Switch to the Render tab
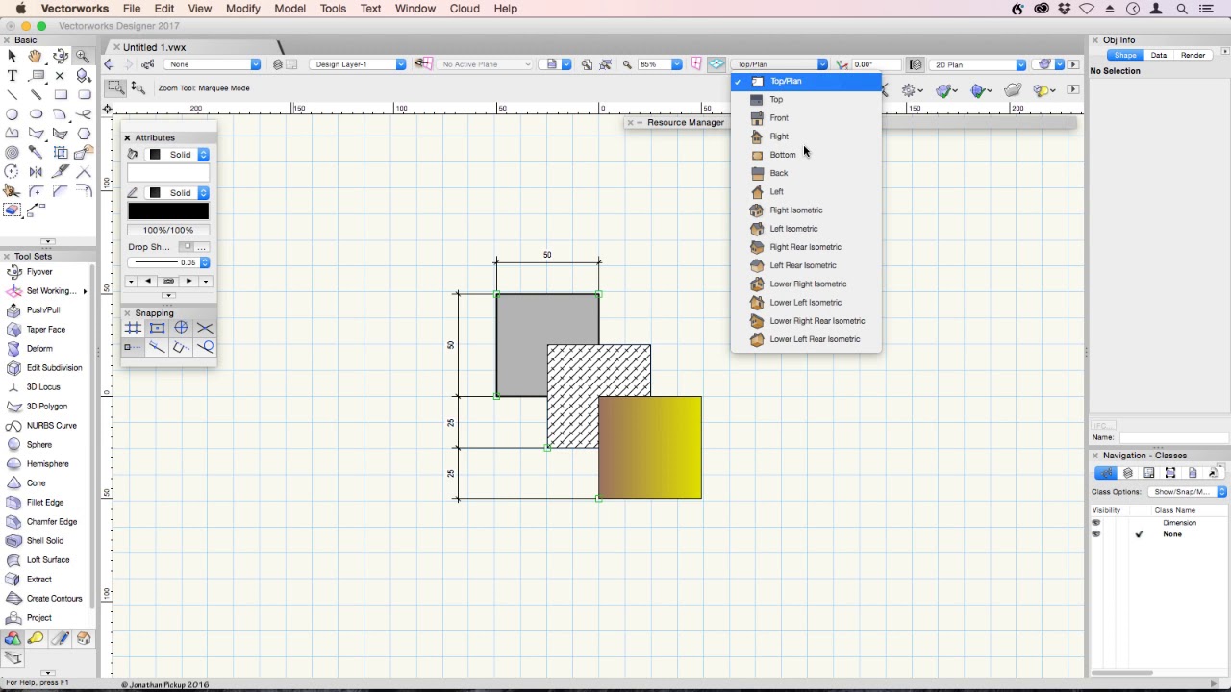1231x692 pixels. pyautogui.click(x=1193, y=56)
